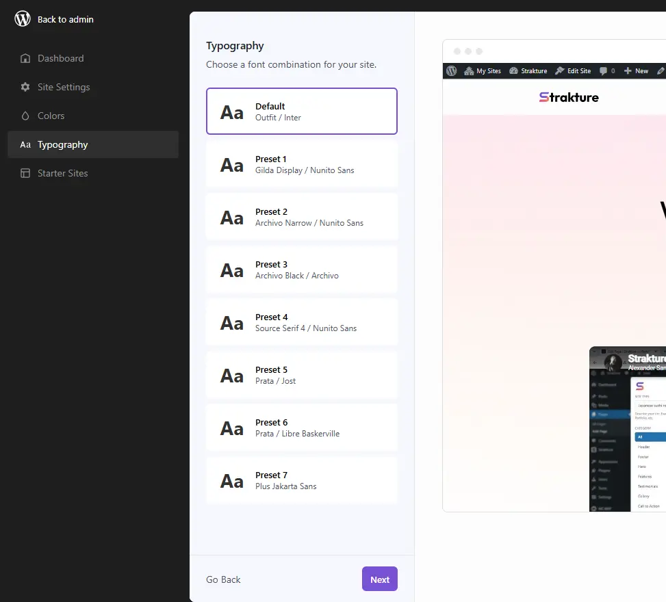Click the Strakture gauge icon in the admin bar
Image resolution: width=666 pixels, height=602 pixels.
coord(513,70)
